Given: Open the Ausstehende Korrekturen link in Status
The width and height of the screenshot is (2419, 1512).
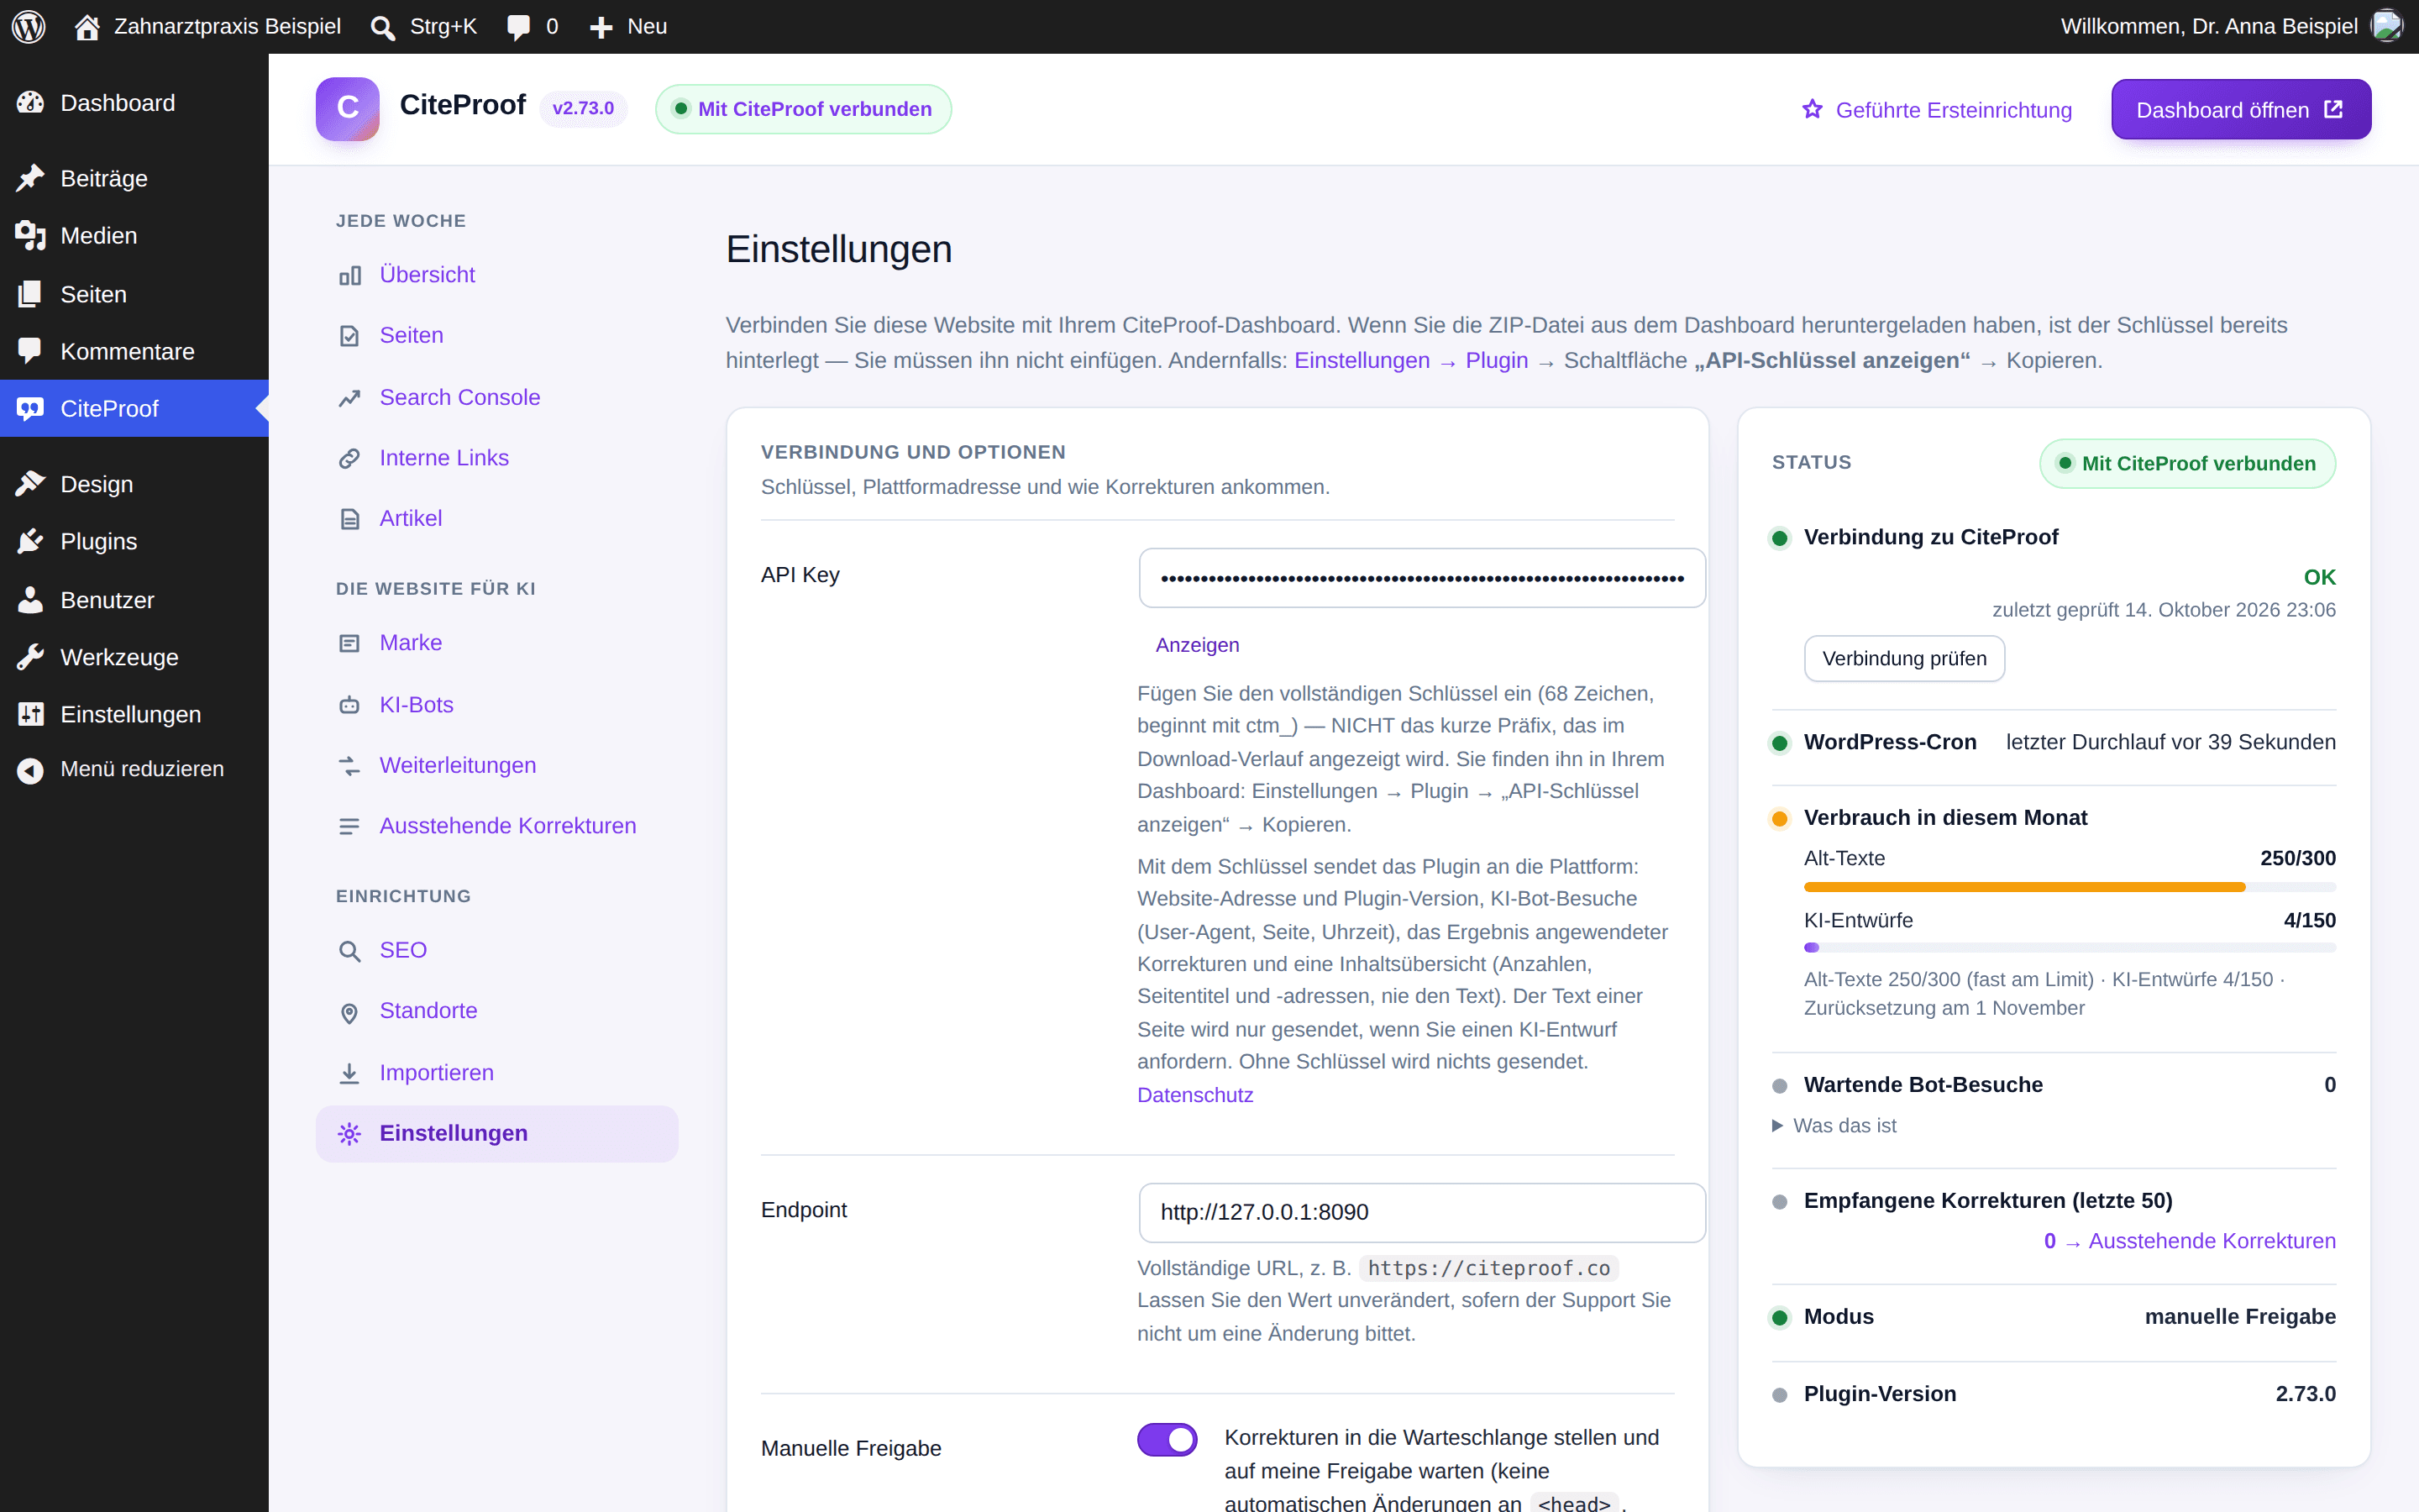Looking at the screenshot, I should click(x=2189, y=1241).
